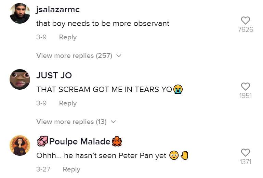Expand the 257 more replies
263x178 pixels.
75,55
